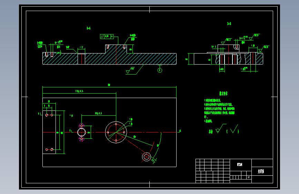The height and width of the screenshot is (194, 299).
Task: Select the circled datum A symbol
Action: [x=160, y=70]
